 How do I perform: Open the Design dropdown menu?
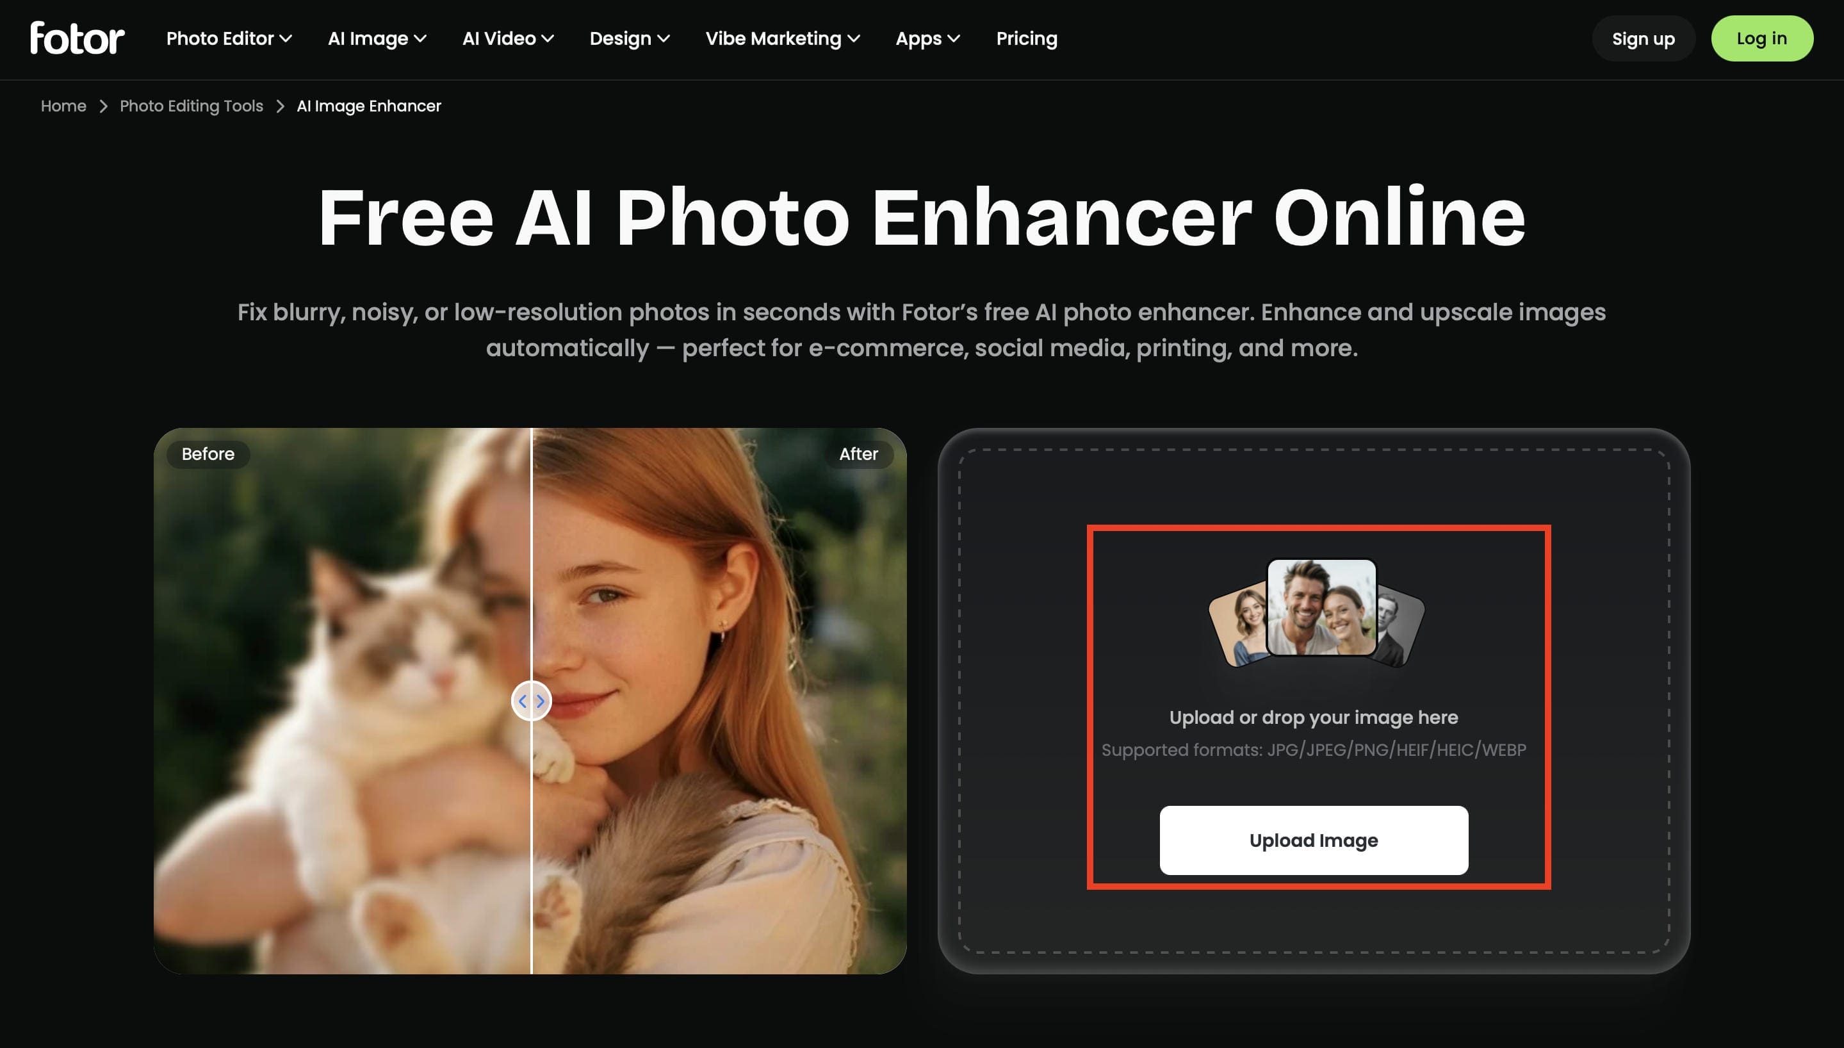[x=630, y=39]
